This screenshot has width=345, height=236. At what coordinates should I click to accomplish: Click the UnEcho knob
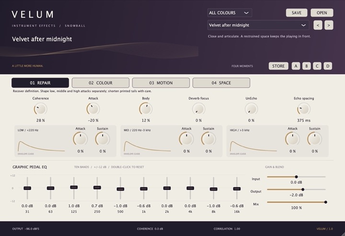tap(251, 109)
